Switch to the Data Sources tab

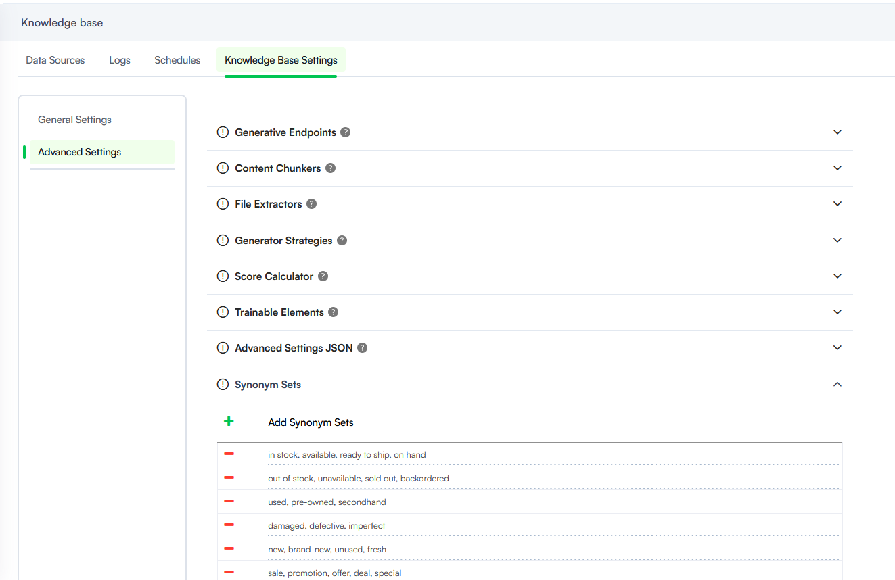tap(55, 60)
